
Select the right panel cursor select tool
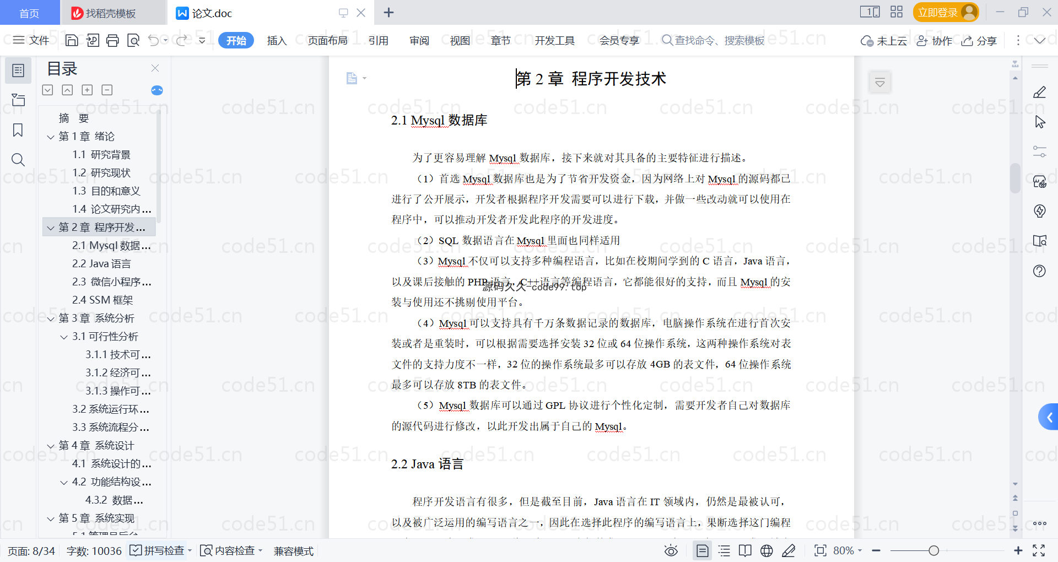coord(1040,122)
